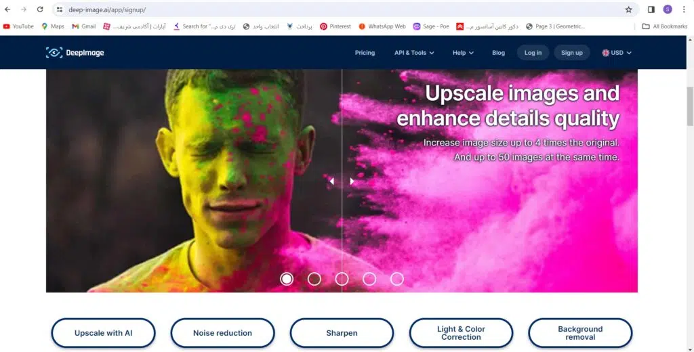Screen dimensions: 694x352
Task: Open the Pinterest bookmark
Action: click(x=335, y=26)
